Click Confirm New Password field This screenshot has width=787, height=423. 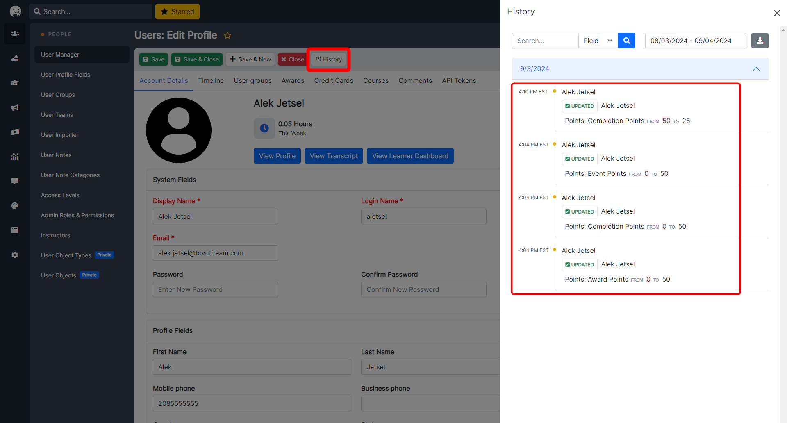click(x=424, y=289)
